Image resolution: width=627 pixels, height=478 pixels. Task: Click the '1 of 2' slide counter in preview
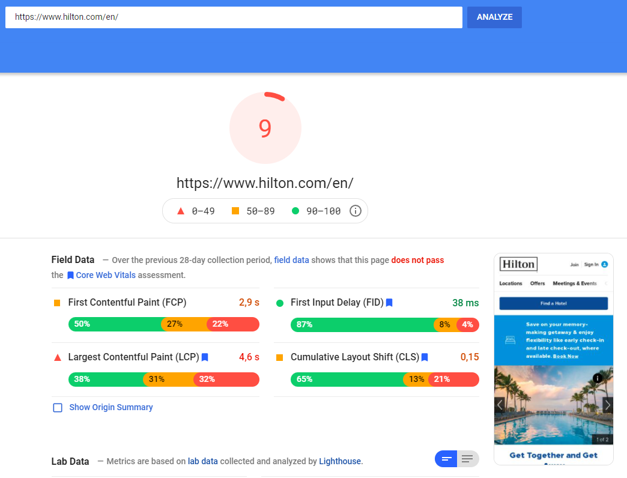602,440
